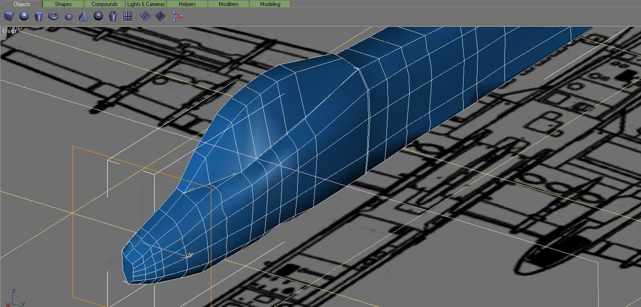This screenshot has height=307, width=641.
Task: Select the Tube primitive tool
Action: 113,17
